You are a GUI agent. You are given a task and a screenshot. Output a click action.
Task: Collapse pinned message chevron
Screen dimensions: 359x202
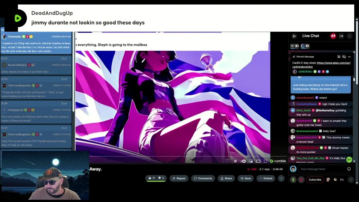click(x=349, y=57)
